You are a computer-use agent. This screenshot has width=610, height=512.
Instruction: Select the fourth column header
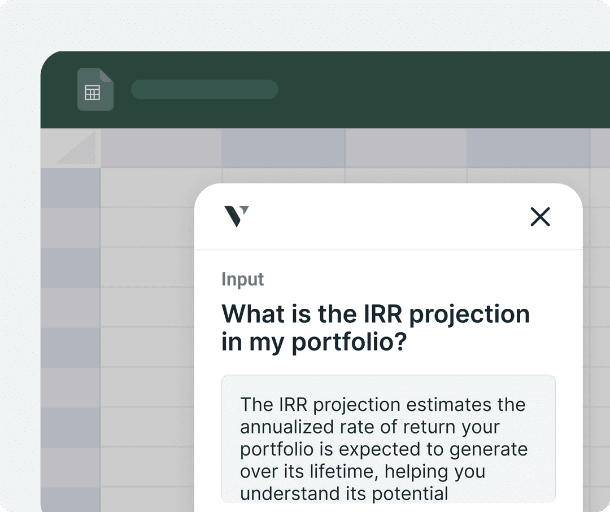[528, 148]
